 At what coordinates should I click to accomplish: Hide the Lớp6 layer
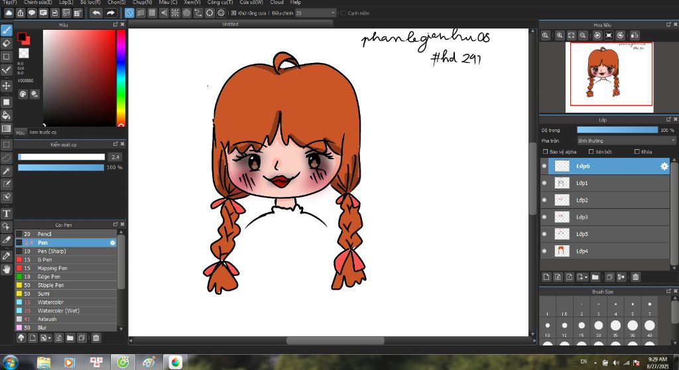tap(544, 166)
